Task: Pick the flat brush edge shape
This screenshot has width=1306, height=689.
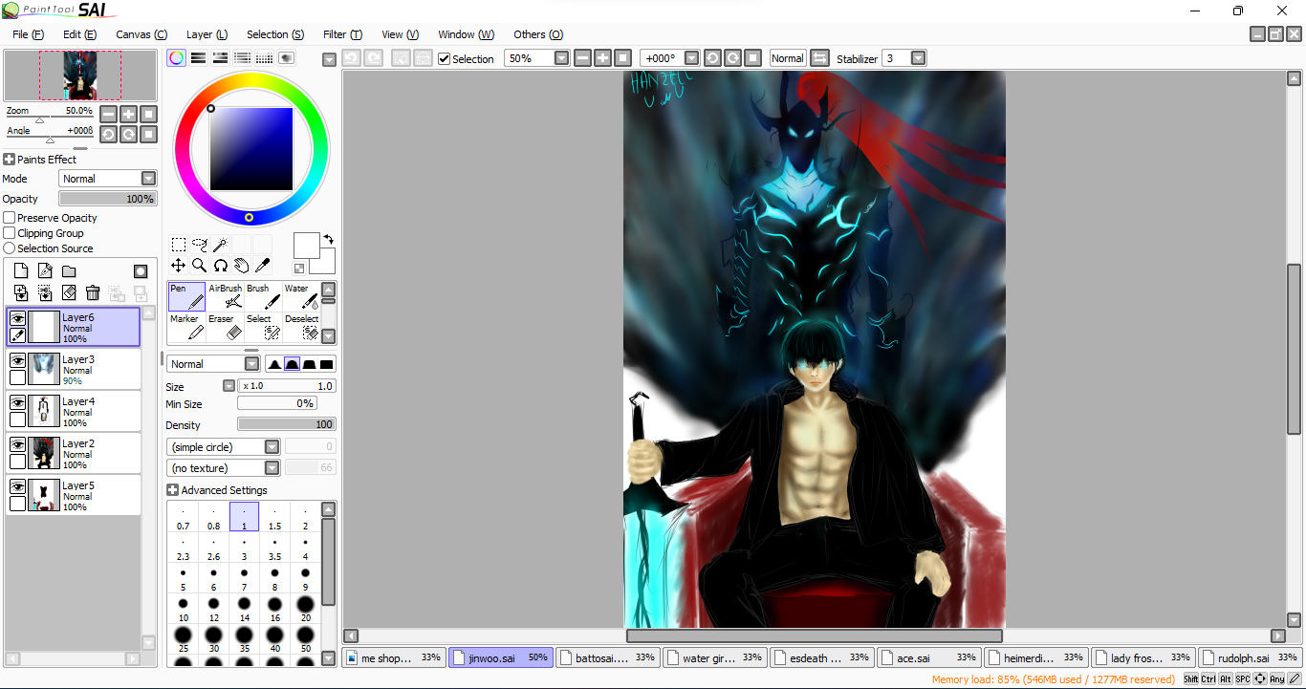Action: click(327, 364)
